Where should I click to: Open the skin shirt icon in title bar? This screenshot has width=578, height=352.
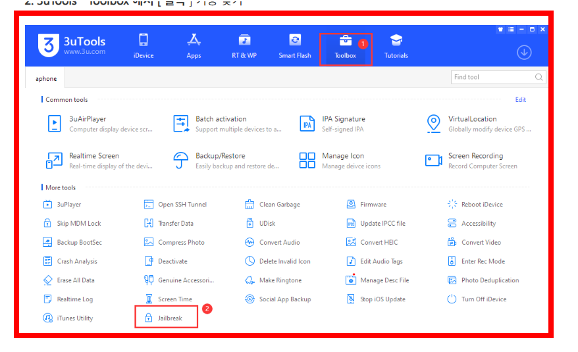500,30
